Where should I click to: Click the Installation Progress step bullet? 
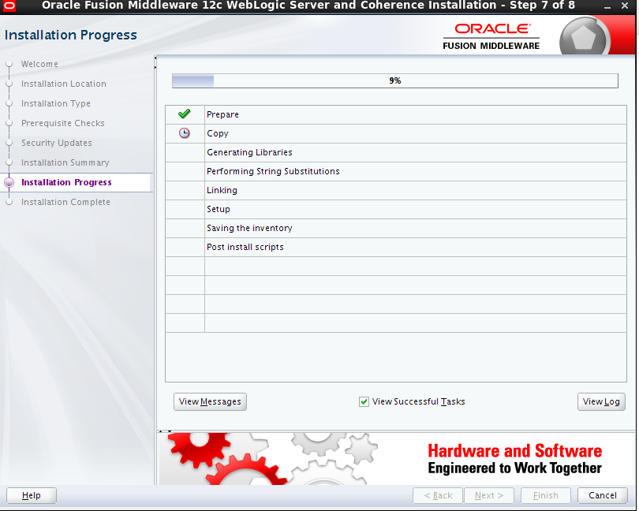click(9, 183)
